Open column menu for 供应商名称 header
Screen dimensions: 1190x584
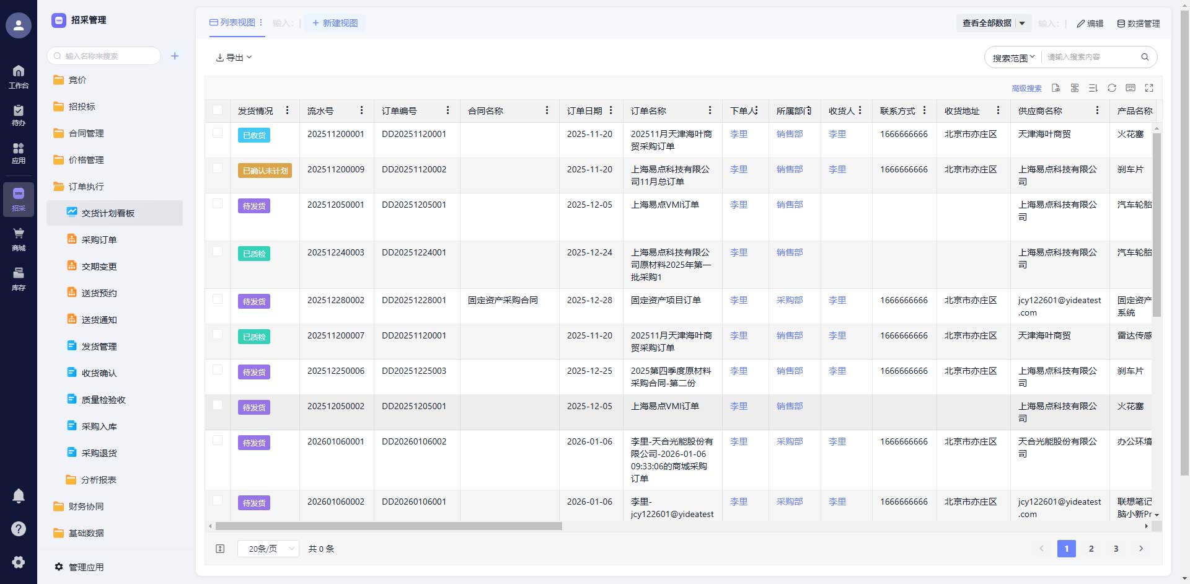coord(1097,110)
